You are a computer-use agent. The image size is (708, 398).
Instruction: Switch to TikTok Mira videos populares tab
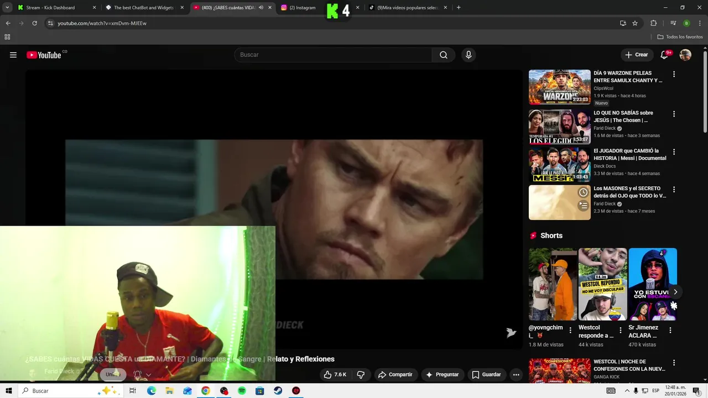pos(408,8)
